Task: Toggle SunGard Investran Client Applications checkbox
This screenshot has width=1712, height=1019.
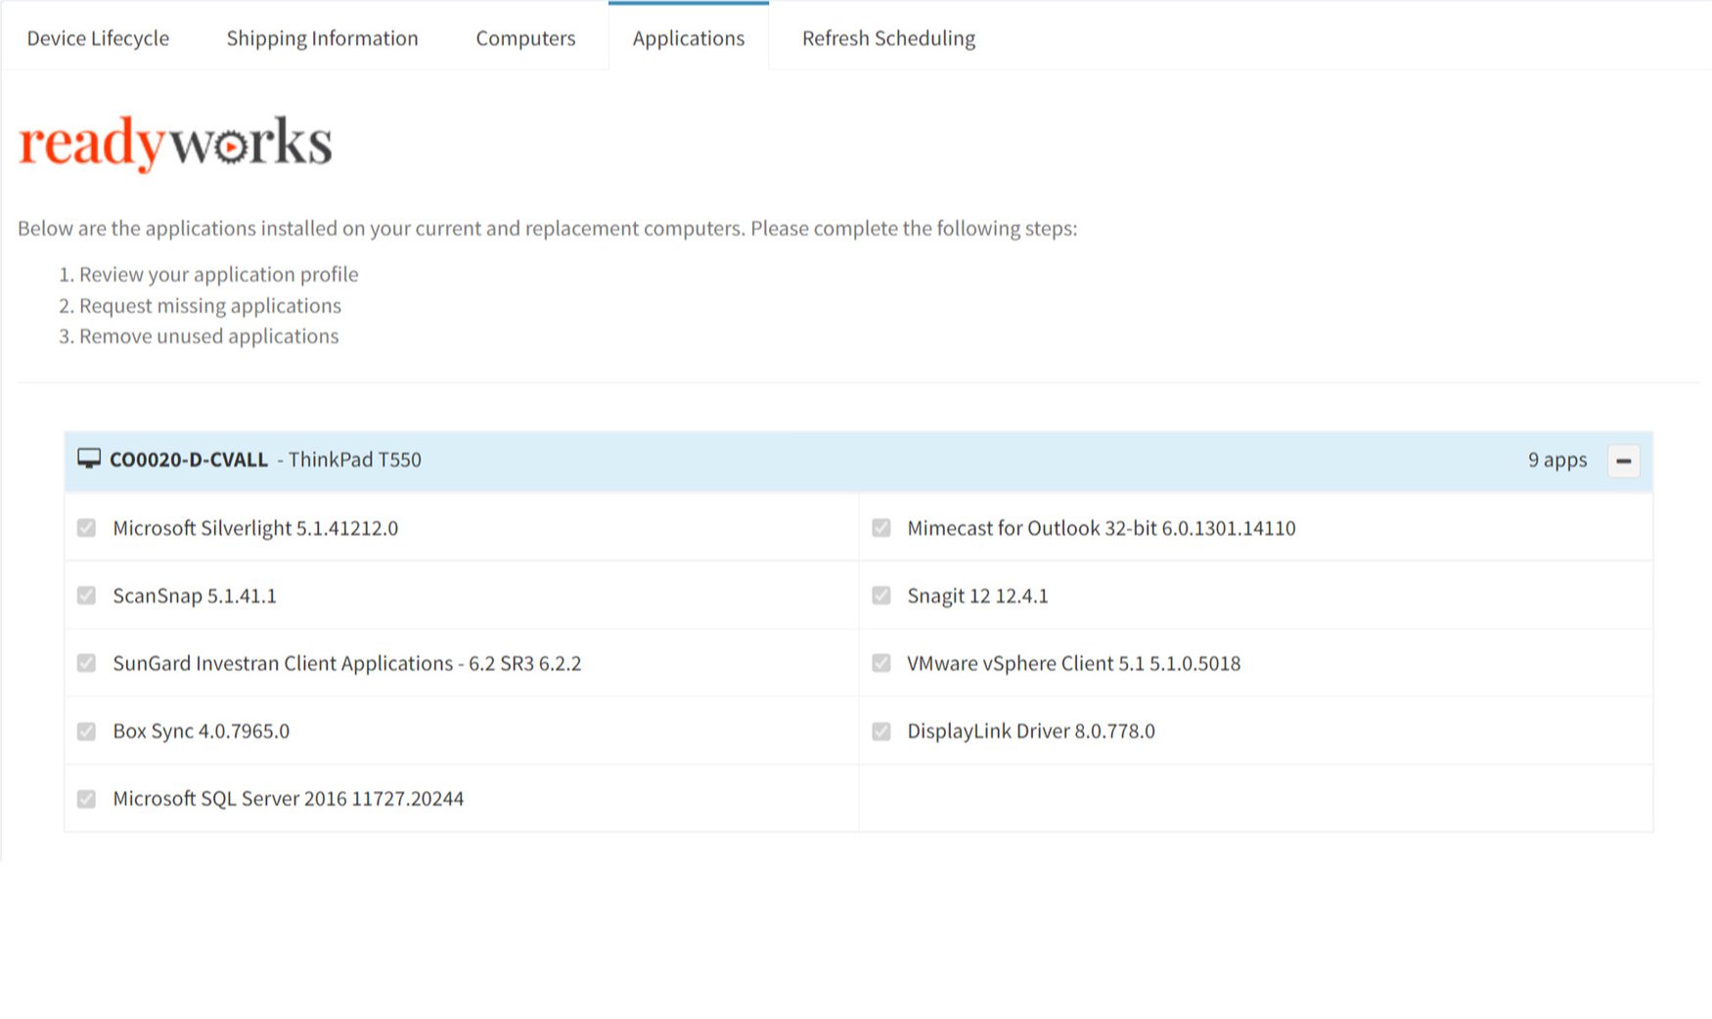Action: 87,663
